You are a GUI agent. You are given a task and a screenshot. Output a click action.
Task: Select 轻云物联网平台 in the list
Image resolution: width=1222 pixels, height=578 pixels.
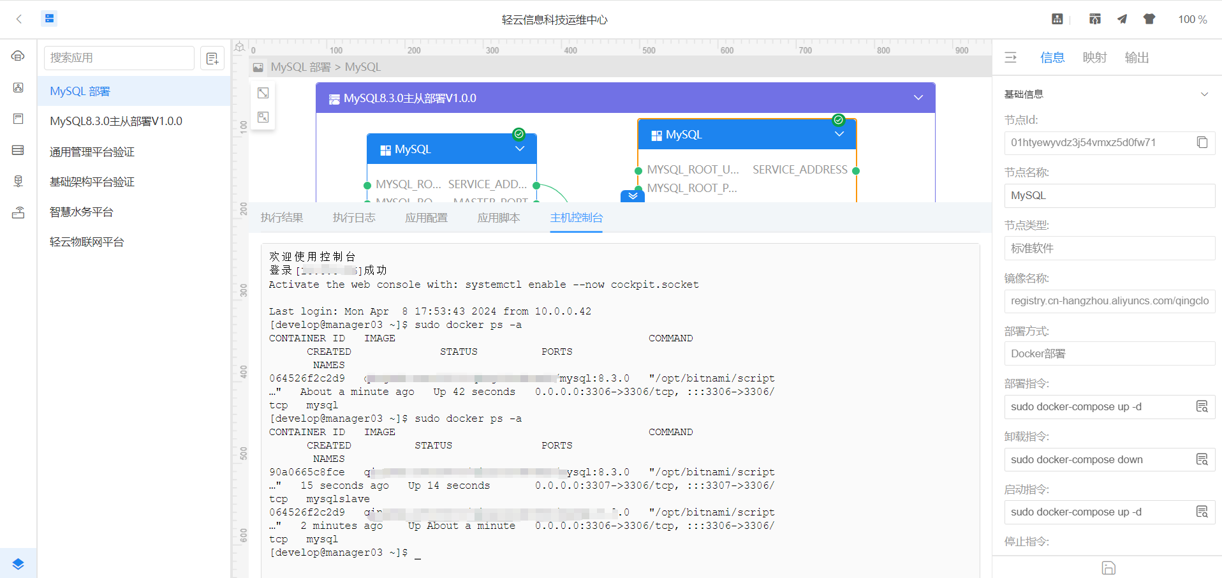134,242
